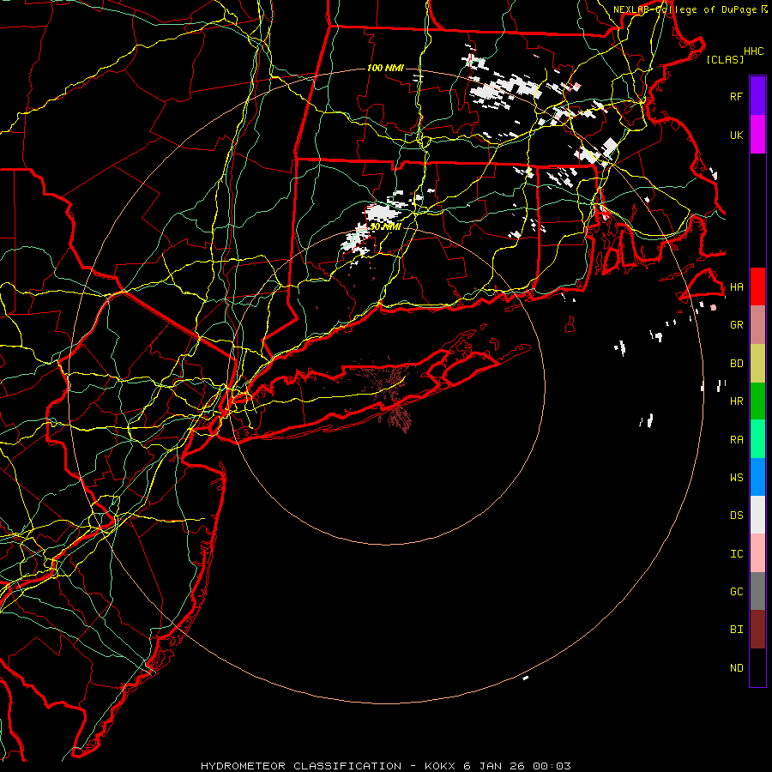Viewport: 772px width, 772px height.
Task: Click the "100 NMI" range ring label
Action: point(385,68)
